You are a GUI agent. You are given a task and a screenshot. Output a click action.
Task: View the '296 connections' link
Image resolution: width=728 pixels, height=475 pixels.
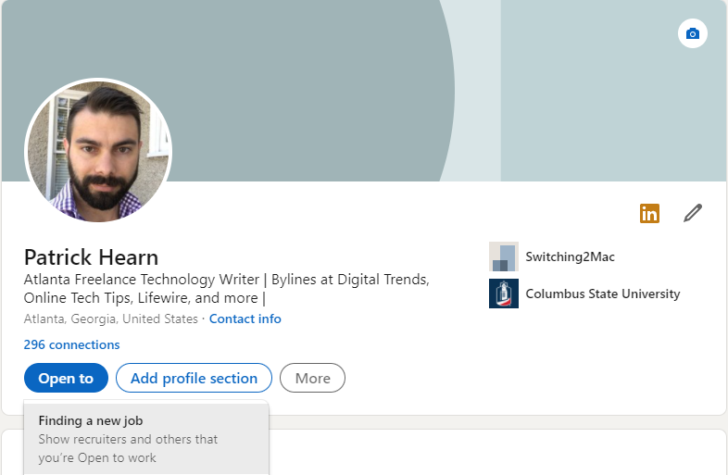(71, 344)
